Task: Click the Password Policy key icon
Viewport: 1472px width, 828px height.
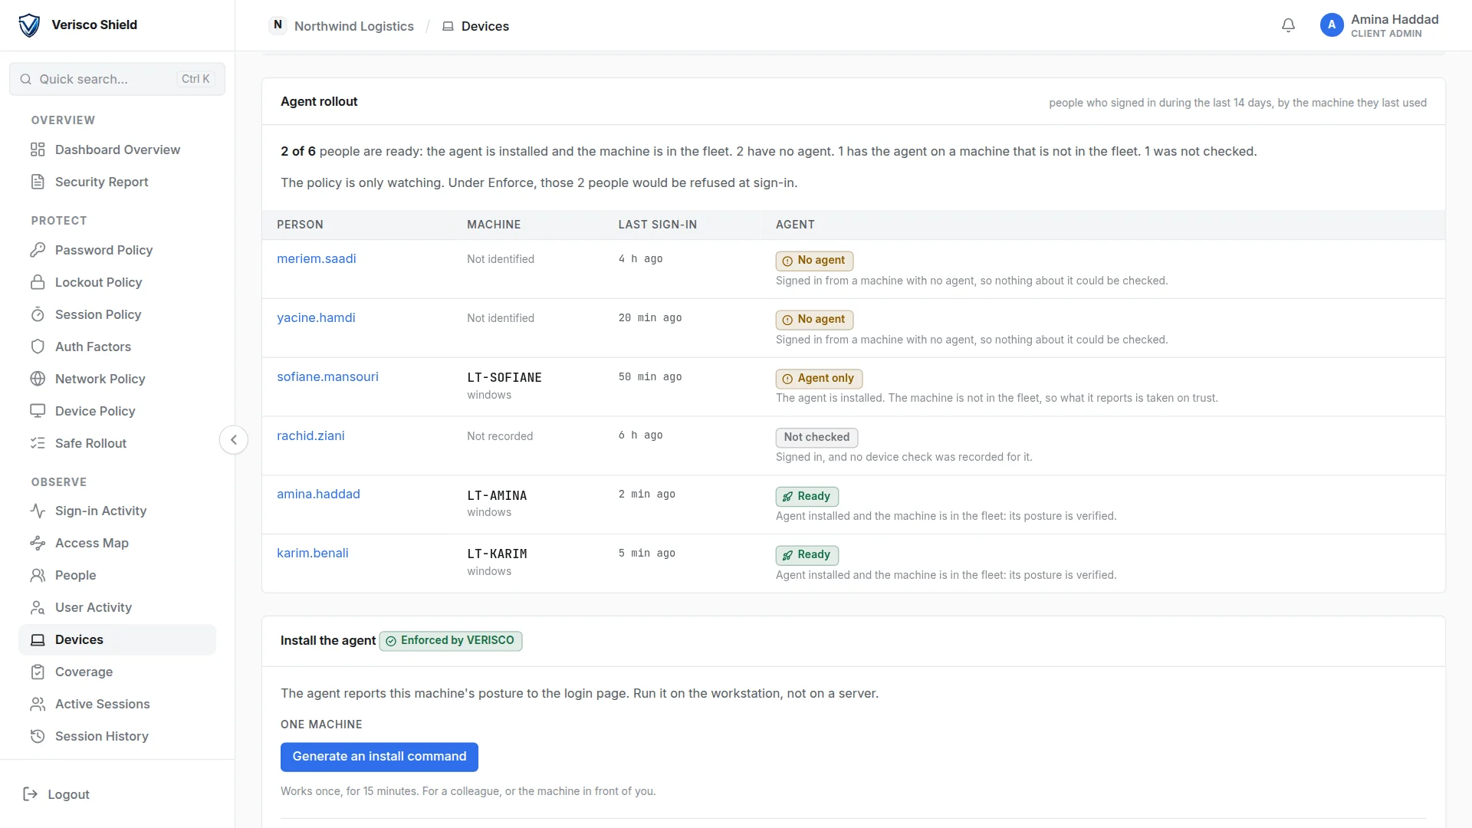Action: click(38, 250)
